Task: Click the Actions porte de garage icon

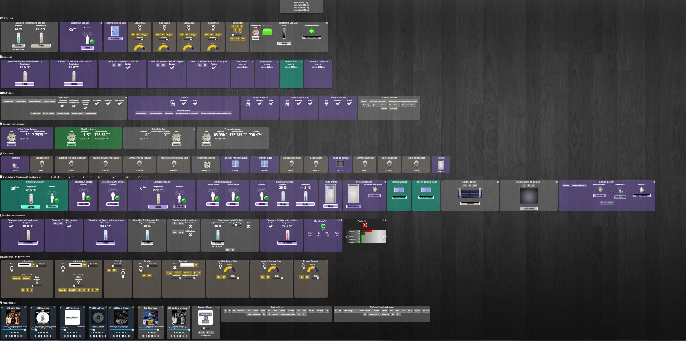Action: pos(529,196)
